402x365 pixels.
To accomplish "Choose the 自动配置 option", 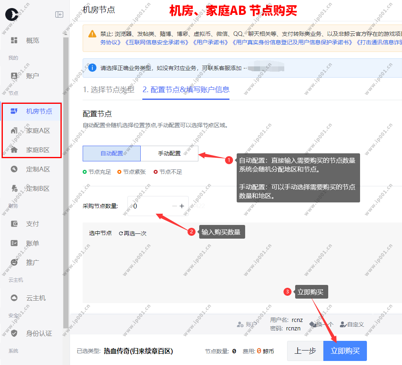I will coord(112,153).
